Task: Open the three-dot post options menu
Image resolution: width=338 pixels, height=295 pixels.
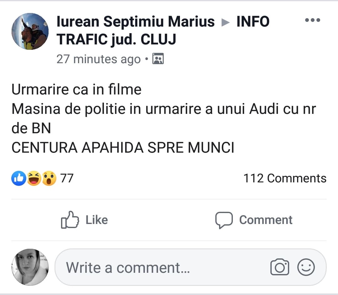Action: tap(312, 20)
